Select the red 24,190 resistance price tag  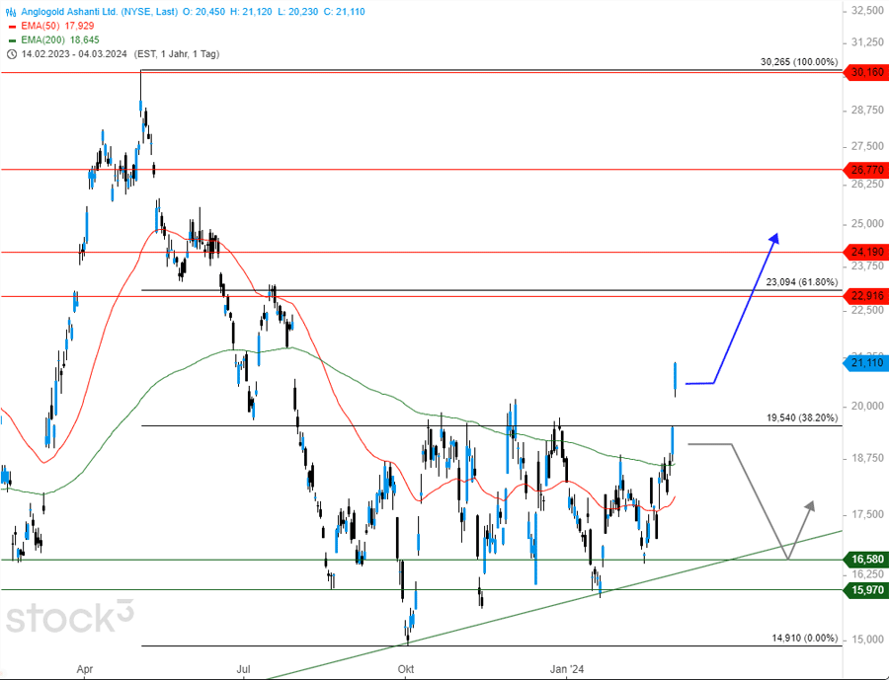(x=866, y=252)
